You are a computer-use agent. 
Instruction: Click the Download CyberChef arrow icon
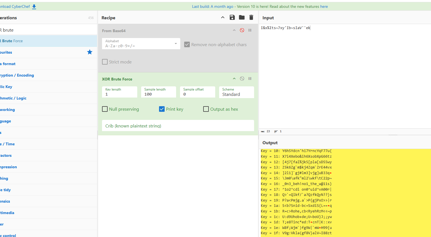coord(34,7)
